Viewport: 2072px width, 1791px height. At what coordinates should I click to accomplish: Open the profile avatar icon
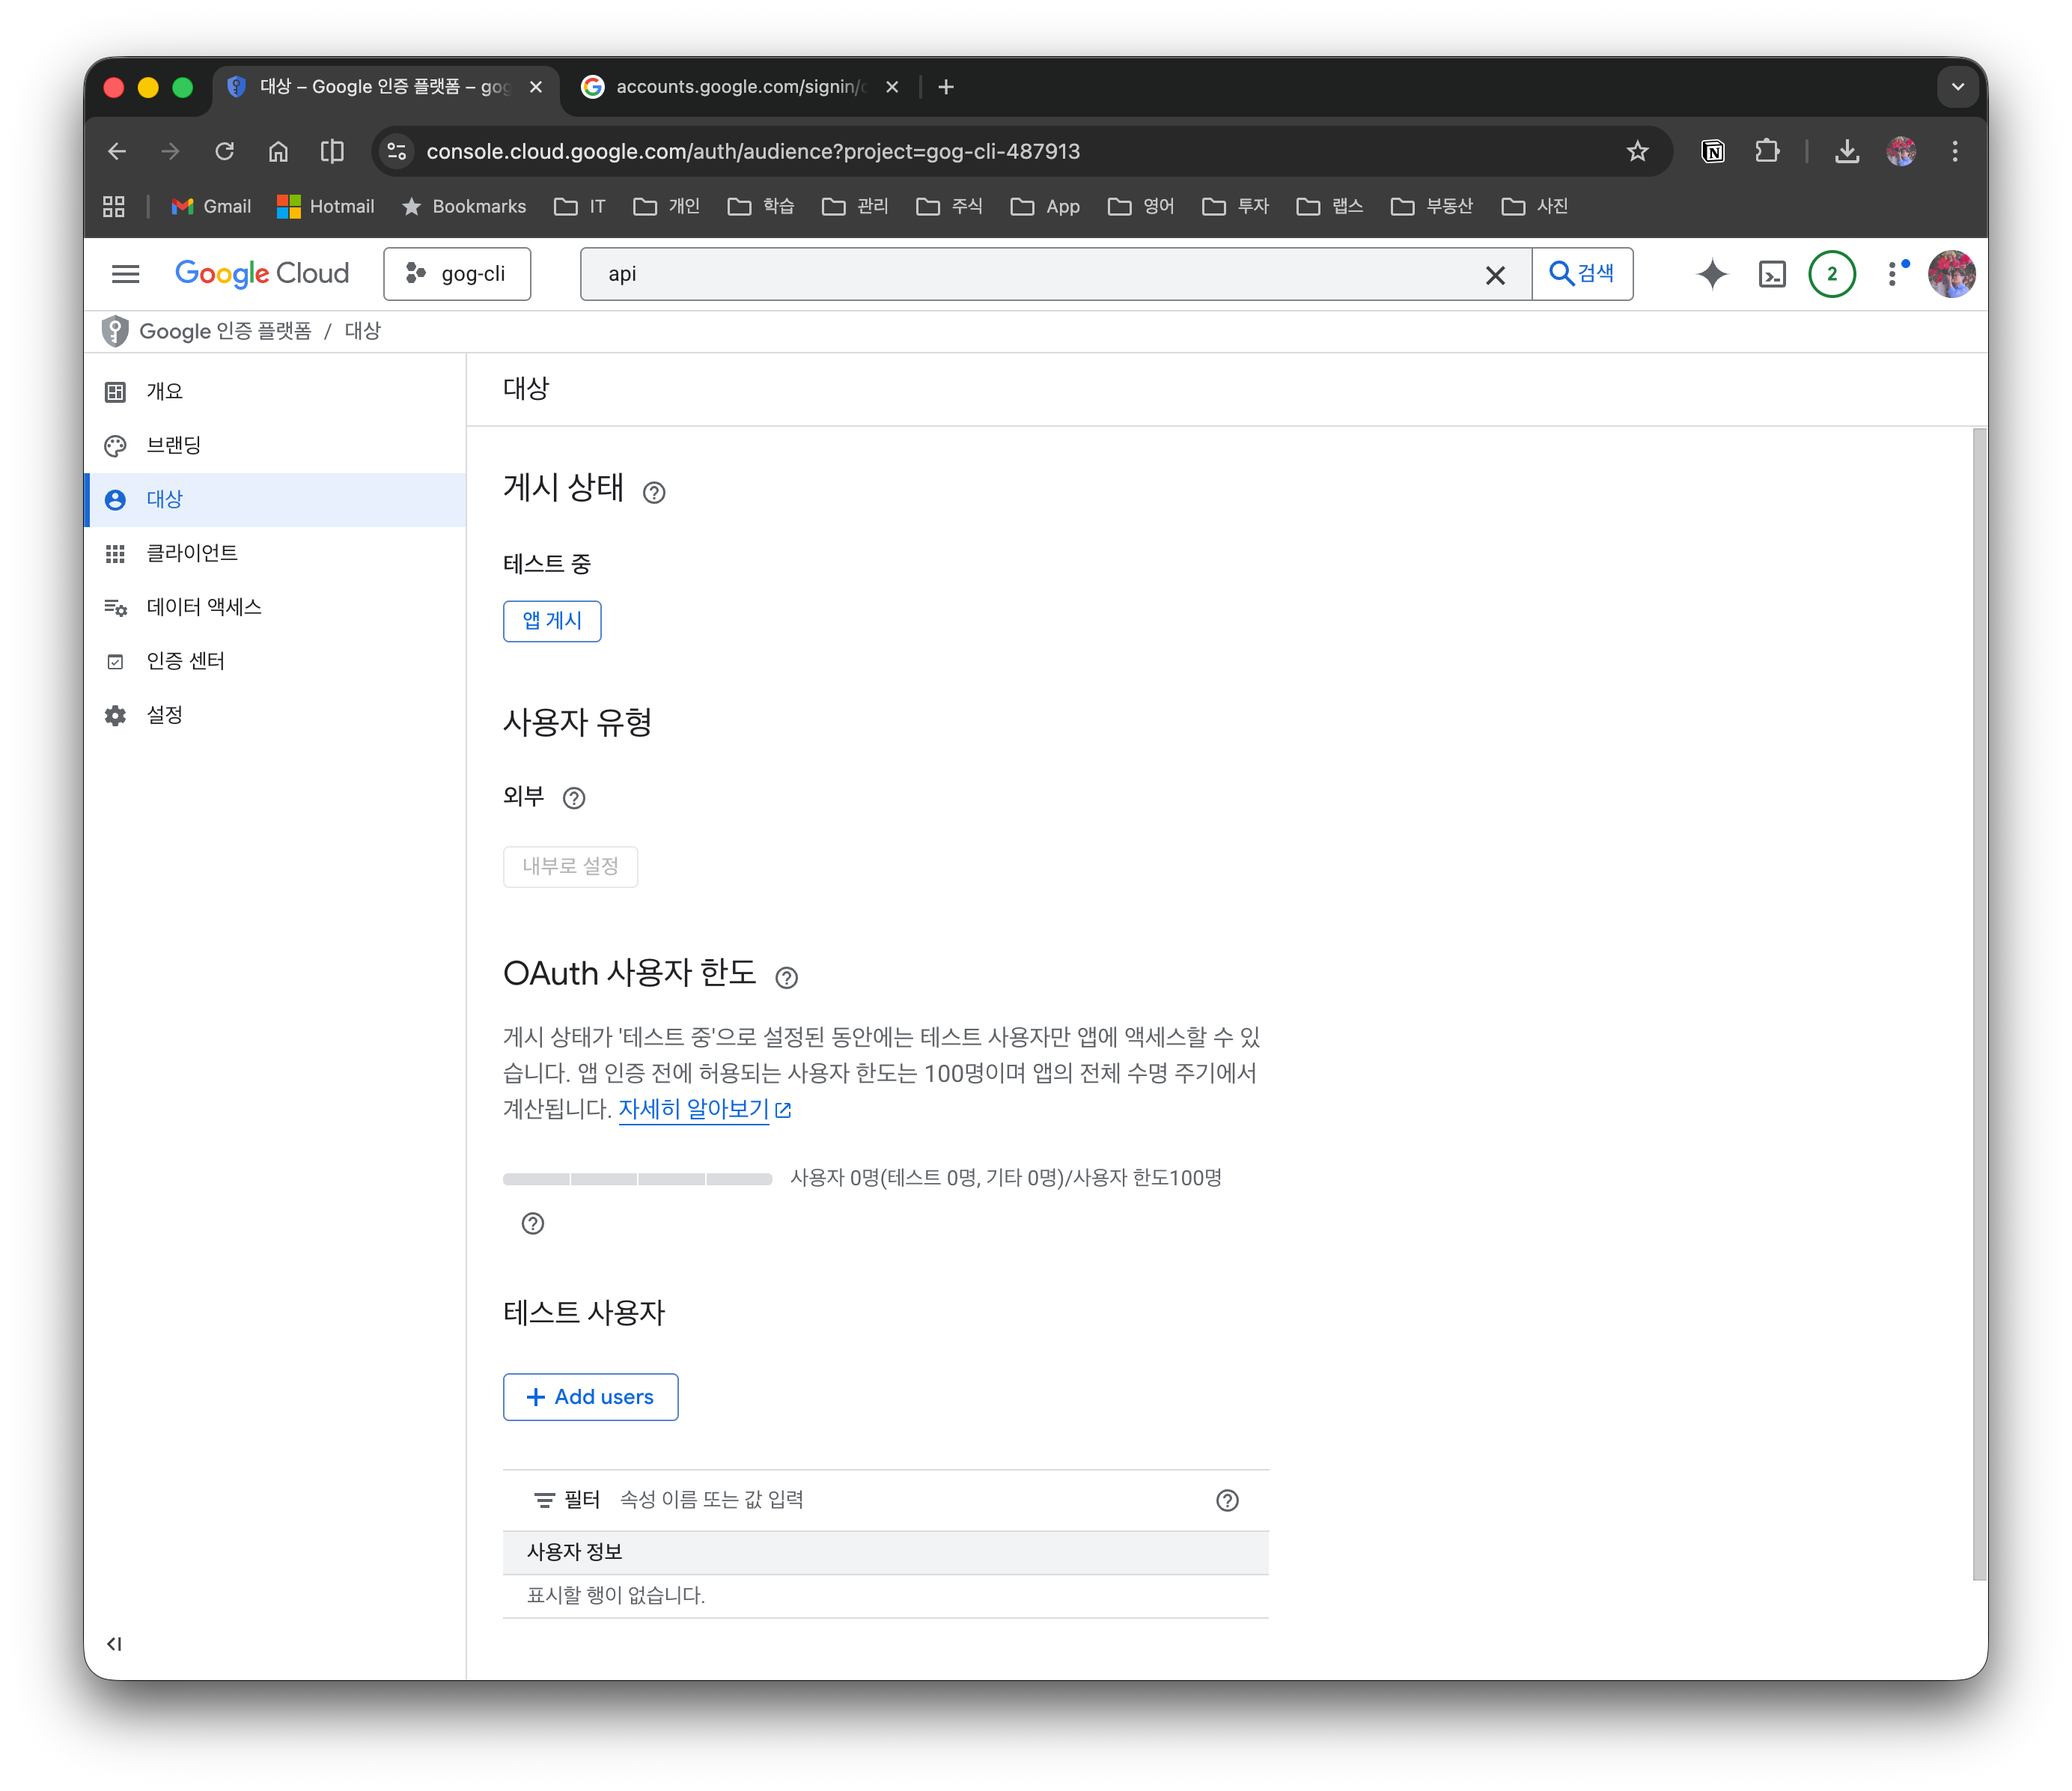tap(1952, 274)
